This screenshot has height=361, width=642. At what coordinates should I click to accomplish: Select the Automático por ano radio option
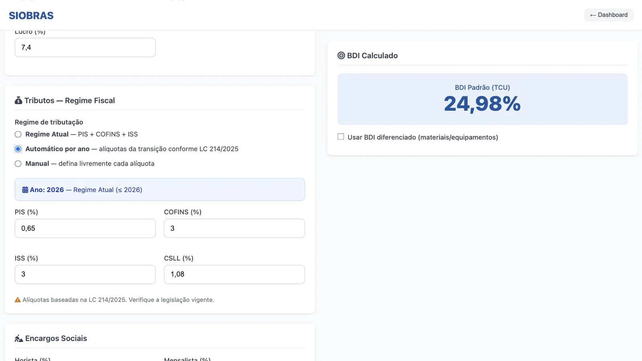18,149
